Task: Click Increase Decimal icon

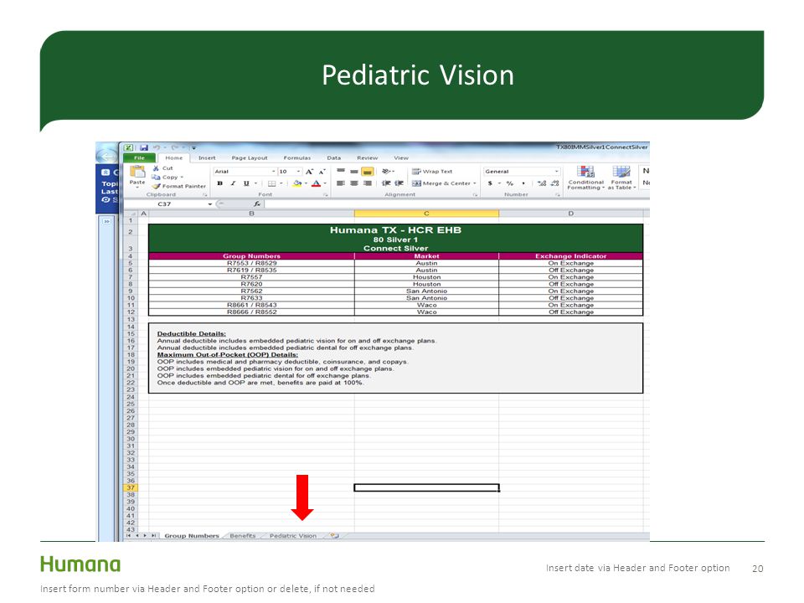Action: pyautogui.click(x=542, y=183)
